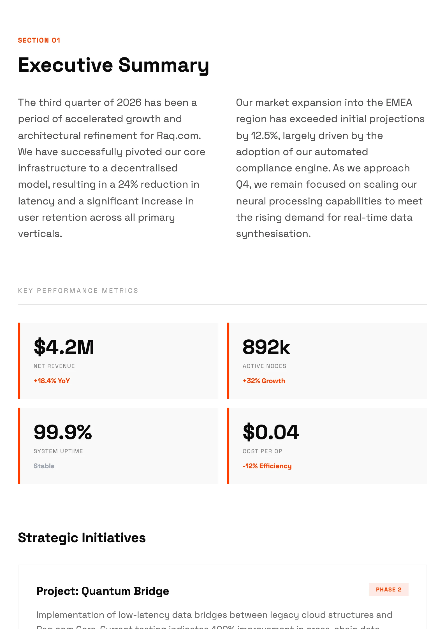Click the Strategic Initiatives heading
Viewport: 445px width, 629px height.
pyautogui.click(x=82, y=538)
